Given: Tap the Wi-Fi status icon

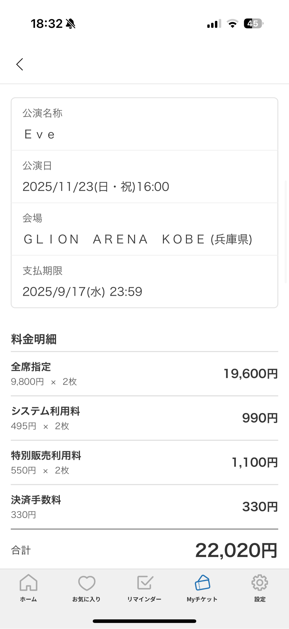Looking at the screenshot, I should 232,24.
